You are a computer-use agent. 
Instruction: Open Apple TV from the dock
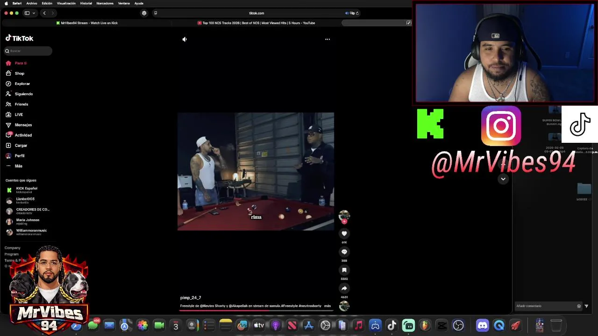259,325
